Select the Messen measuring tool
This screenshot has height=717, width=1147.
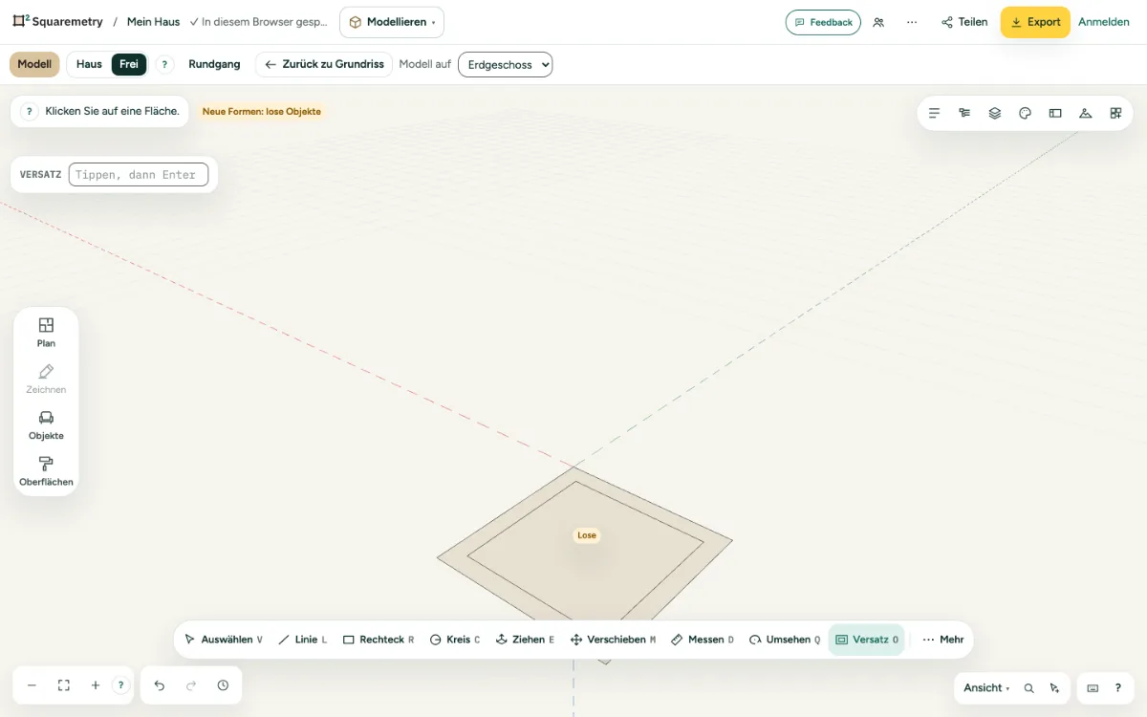pos(703,640)
